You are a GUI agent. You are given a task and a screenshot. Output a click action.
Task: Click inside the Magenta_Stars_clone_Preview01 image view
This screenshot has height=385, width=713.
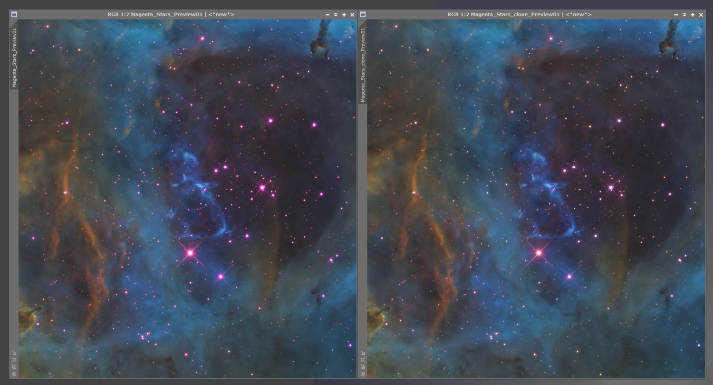click(536, 199)
